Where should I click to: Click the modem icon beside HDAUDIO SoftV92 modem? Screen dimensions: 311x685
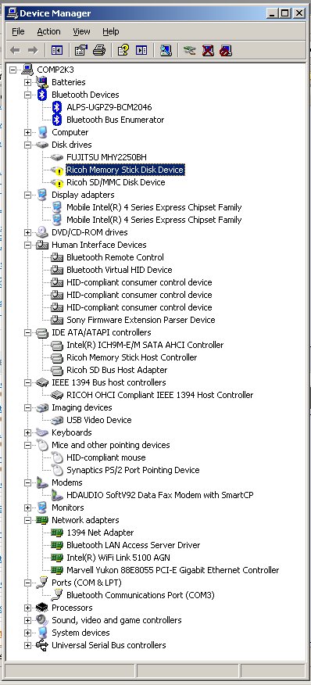[57, 496]
